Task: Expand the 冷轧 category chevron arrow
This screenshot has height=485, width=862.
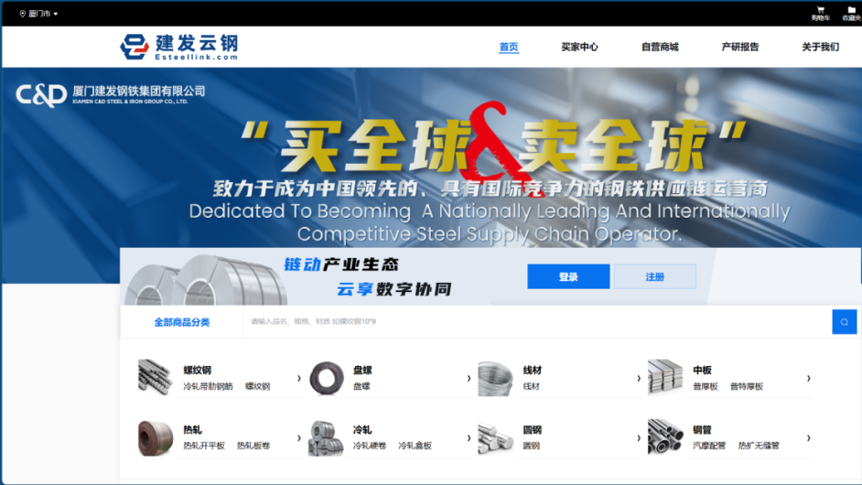Action: [469, 437]
